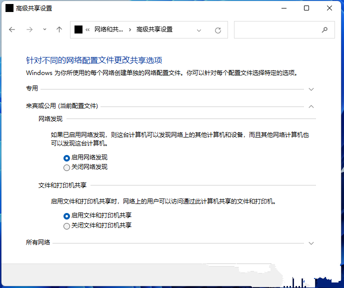Viewport: 344px width, 288px height.
Task: Click the magnifier search icon
Action: point(324,29)
